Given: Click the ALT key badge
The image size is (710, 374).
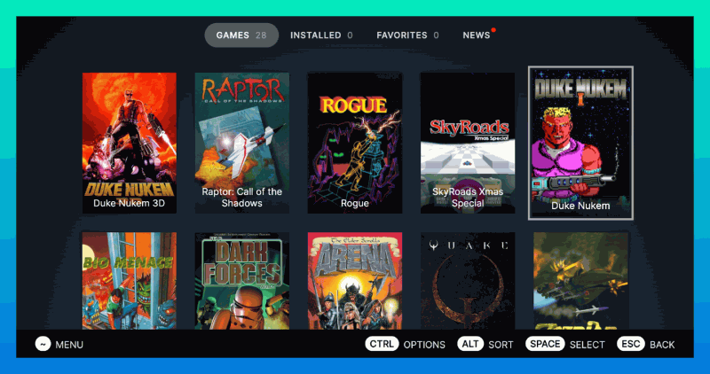Looking at the screenshot, I should 470,344.
